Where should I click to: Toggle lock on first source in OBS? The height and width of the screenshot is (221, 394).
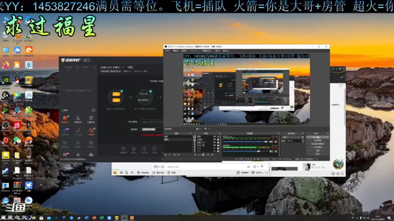click(x=218, y=137)
